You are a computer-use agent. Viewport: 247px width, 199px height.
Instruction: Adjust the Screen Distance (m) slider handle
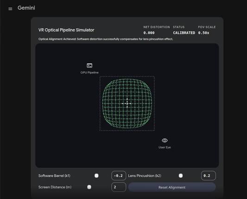[x=89, y=187]
